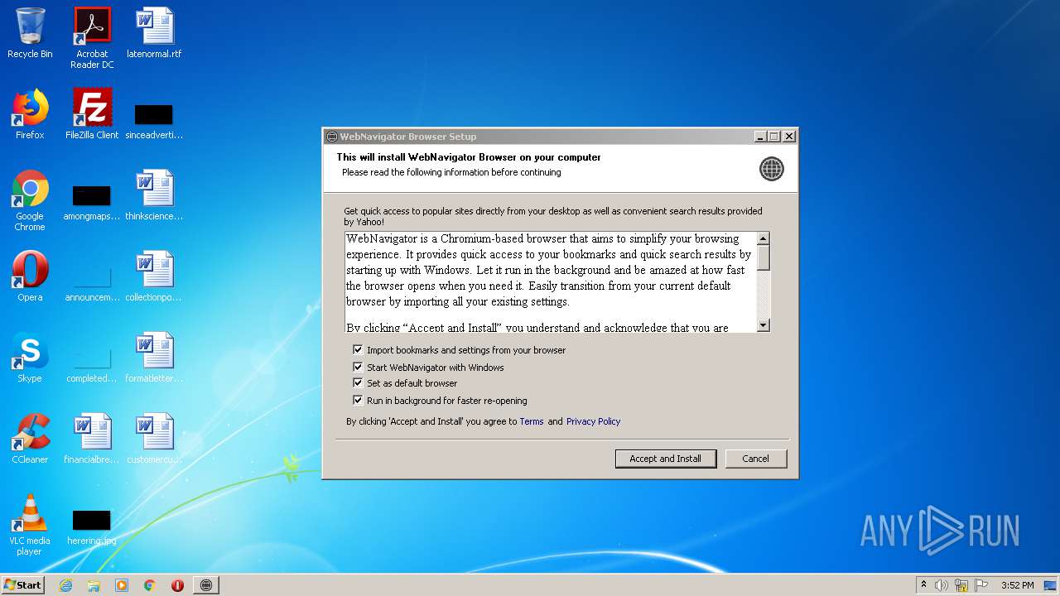Click scroll down arrow in license text
The height and width of the screenshot is (596, 1060).
tap(764, 325)
